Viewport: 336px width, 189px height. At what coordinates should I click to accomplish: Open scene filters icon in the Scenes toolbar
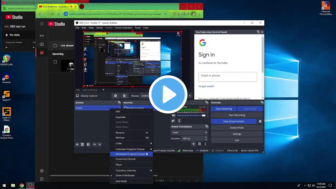pos(88,144)
